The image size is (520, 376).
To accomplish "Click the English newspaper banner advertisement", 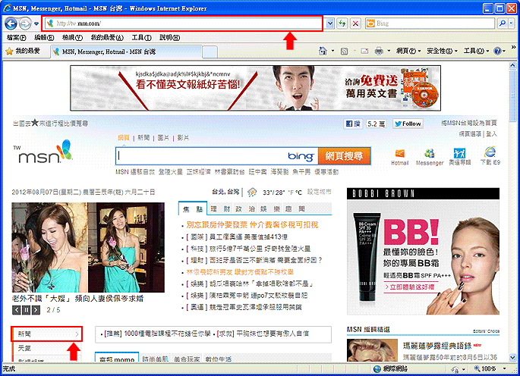I will pyautogui.click(x=255, y=88).
